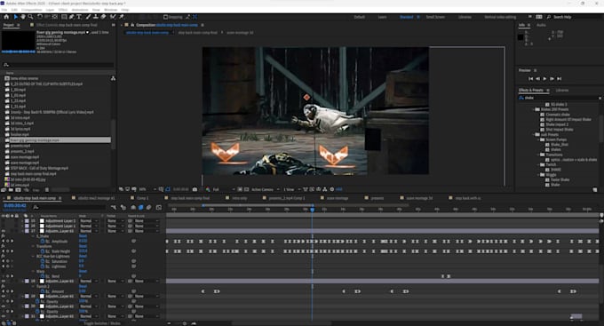Jump to last frame in Preview panel

click(560, 78)
